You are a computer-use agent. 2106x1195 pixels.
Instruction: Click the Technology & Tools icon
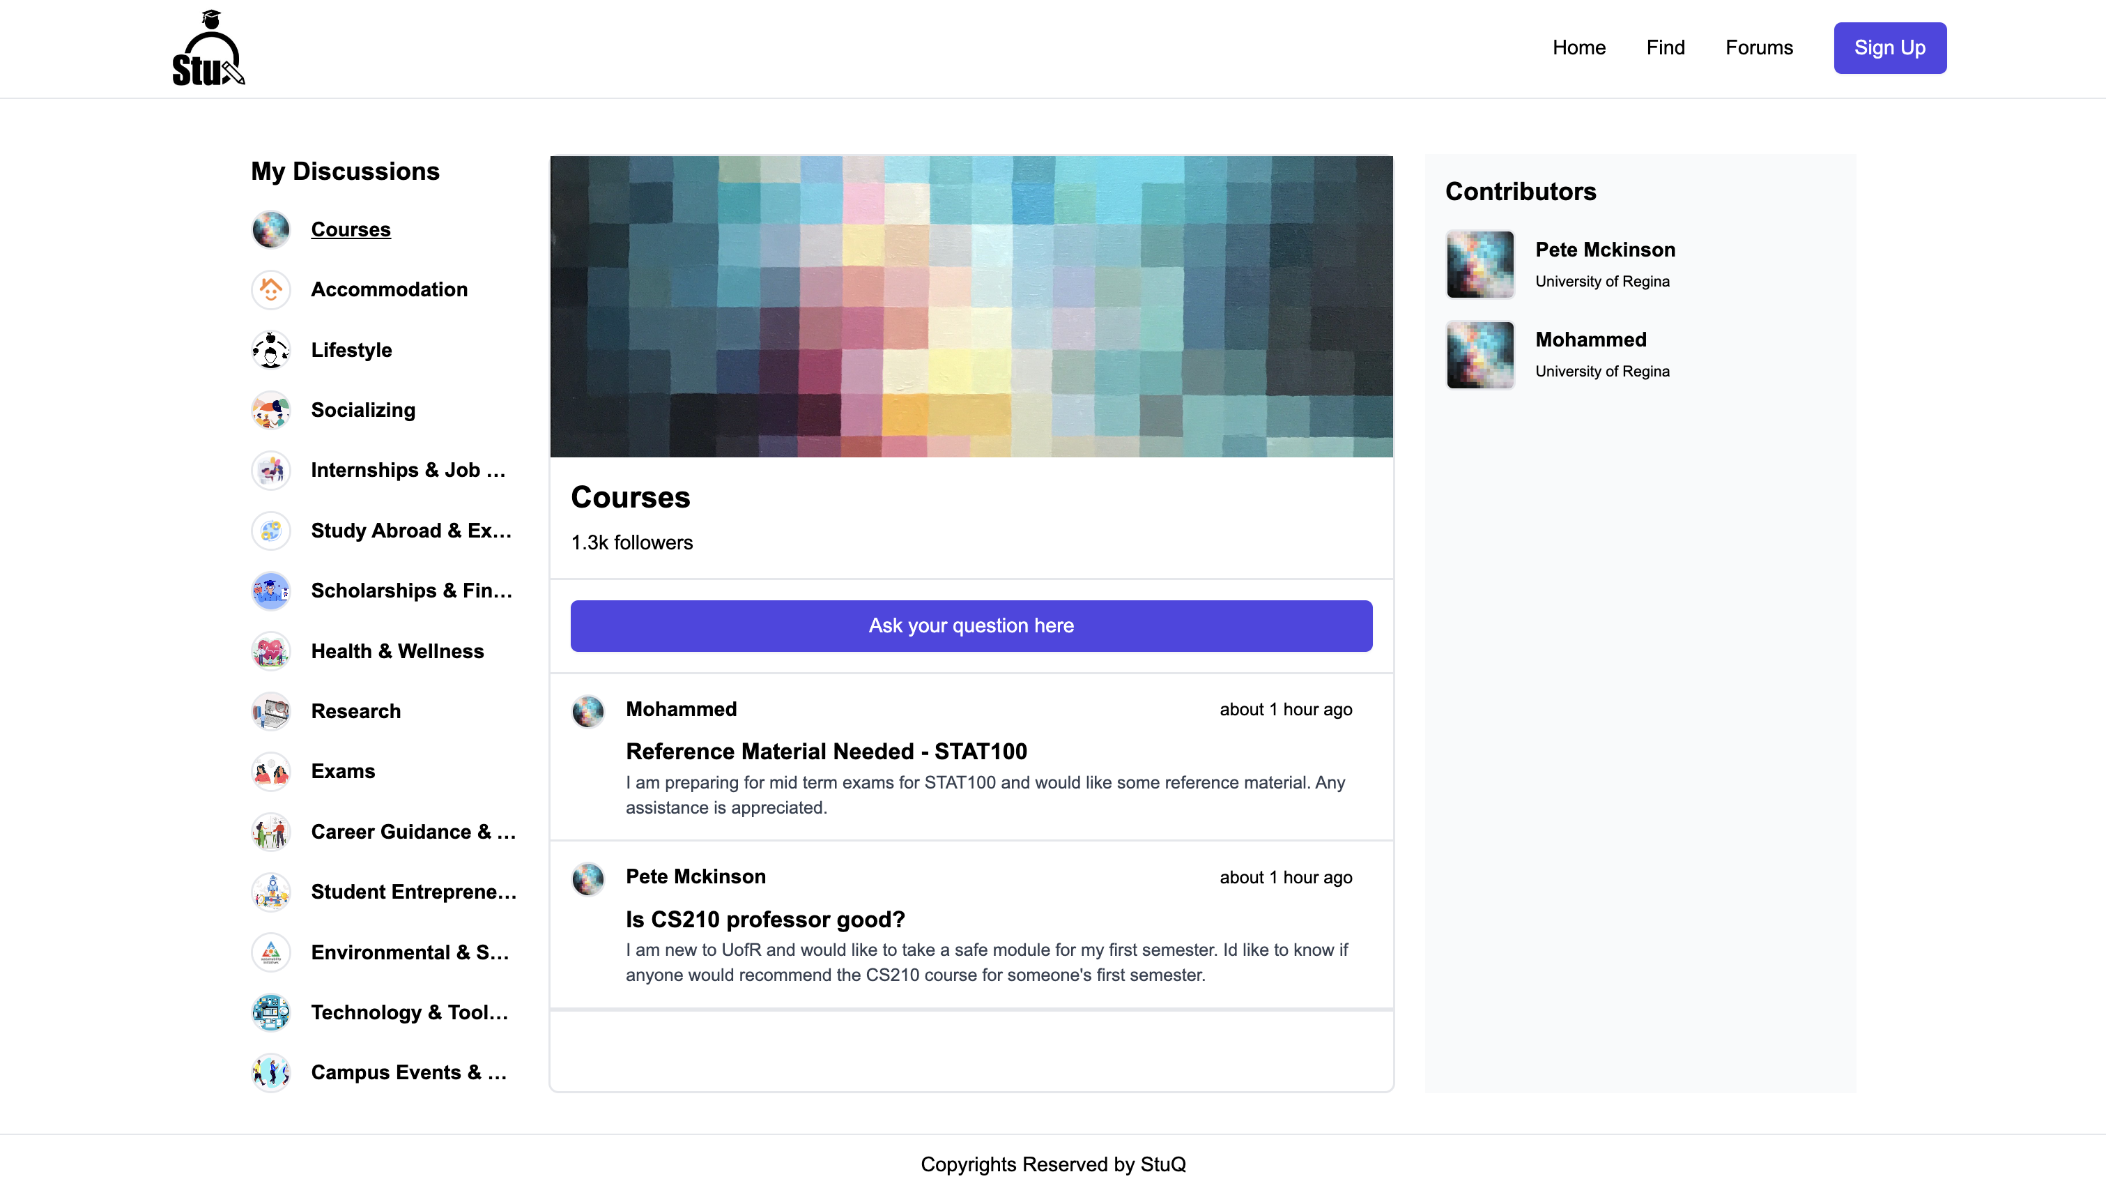[270, 1013]
